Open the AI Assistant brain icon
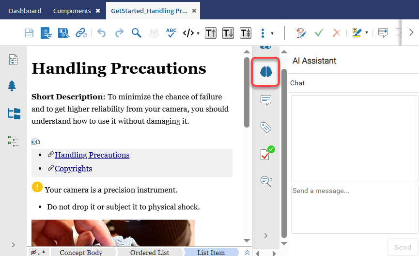The height and width of the screenshot is (256, 419). point(266,72)
